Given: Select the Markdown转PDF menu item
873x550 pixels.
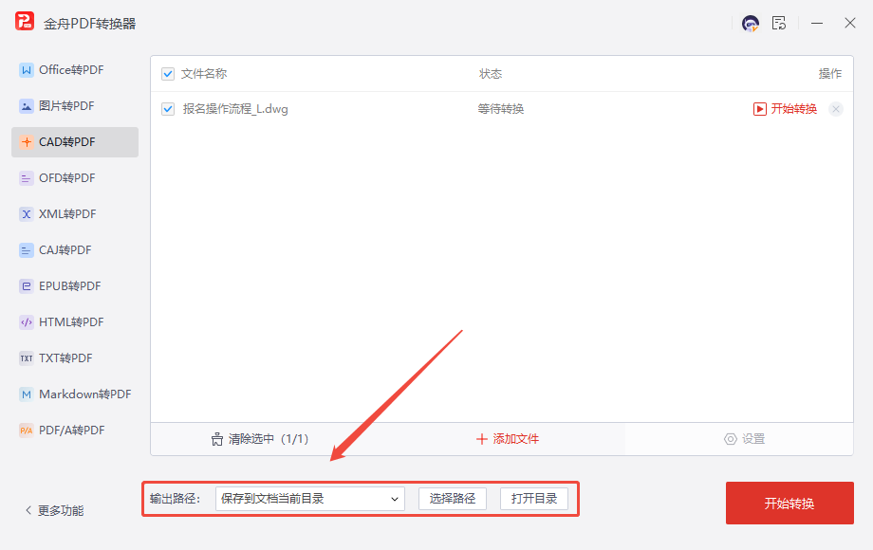Looking at the screenshot, I should (75, 394).
